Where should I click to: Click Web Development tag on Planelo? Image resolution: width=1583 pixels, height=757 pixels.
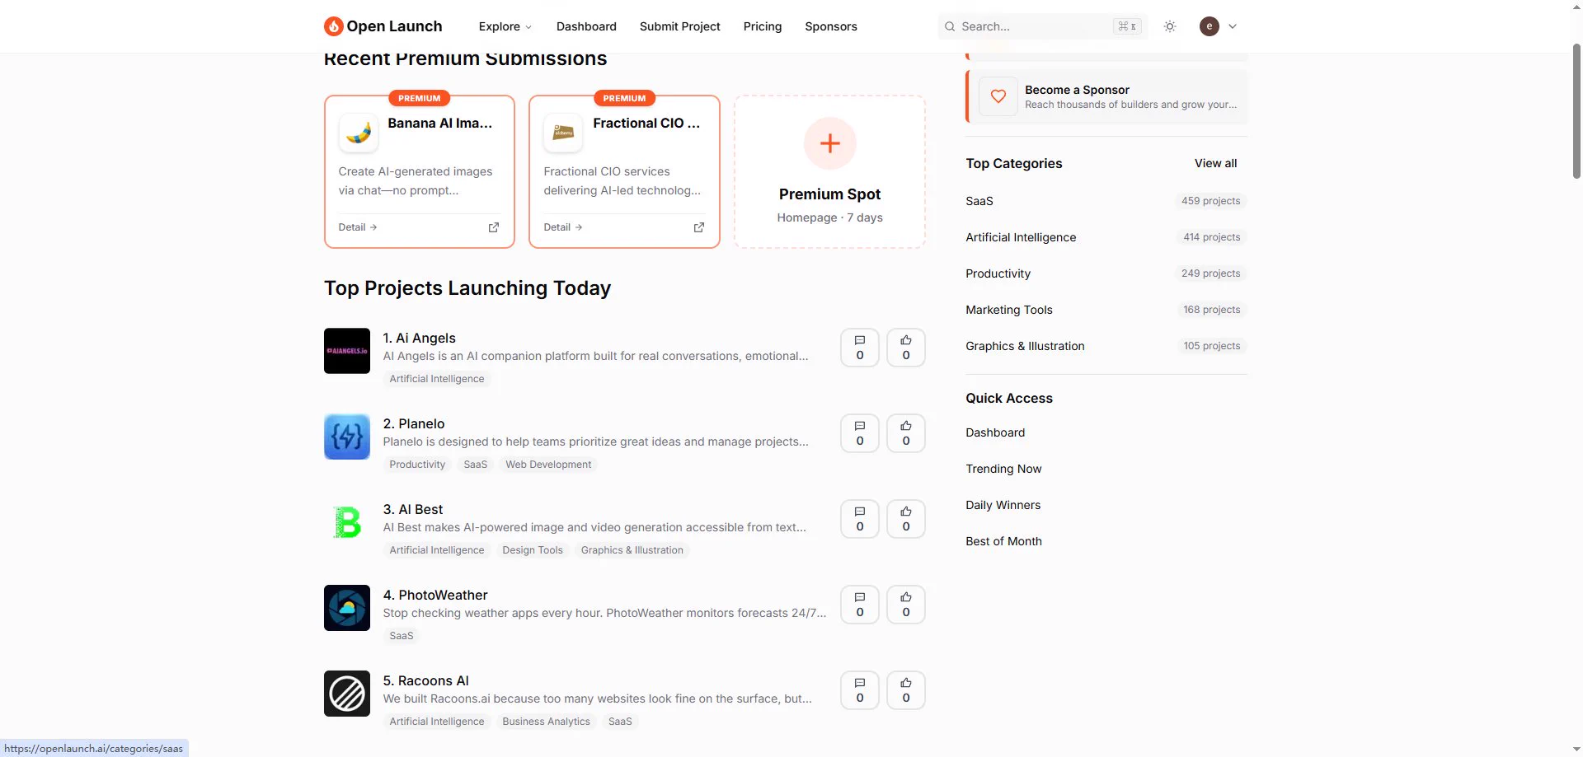(548, 465)
